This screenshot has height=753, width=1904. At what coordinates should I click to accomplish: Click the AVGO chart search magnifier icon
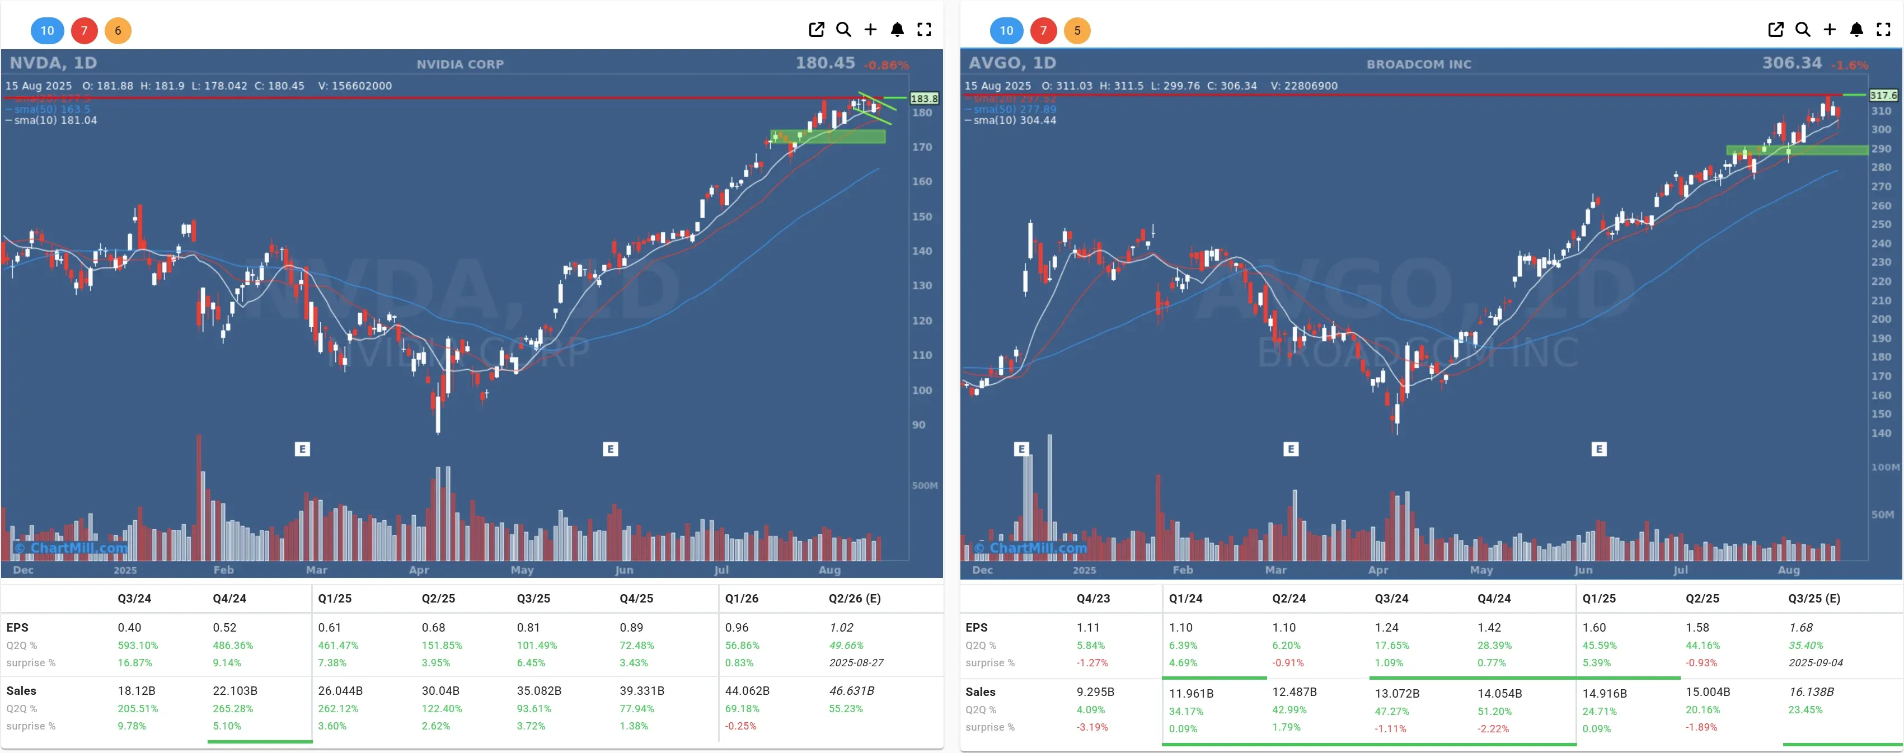click(1803, 30)
